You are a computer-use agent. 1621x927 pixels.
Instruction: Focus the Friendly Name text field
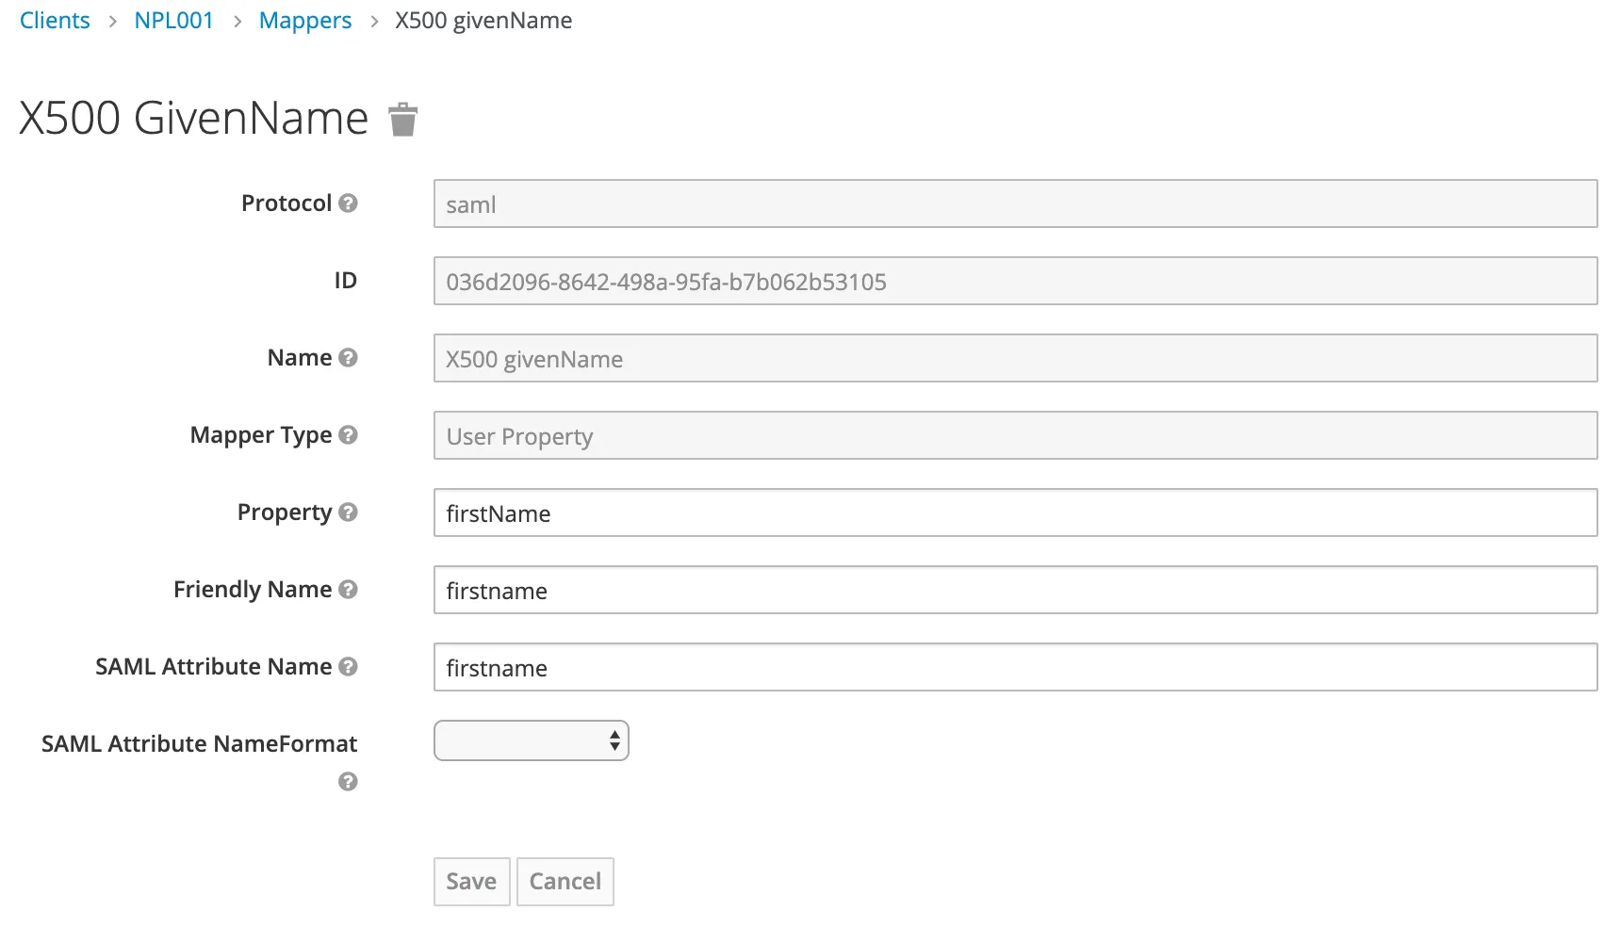tap(1015, 591)
